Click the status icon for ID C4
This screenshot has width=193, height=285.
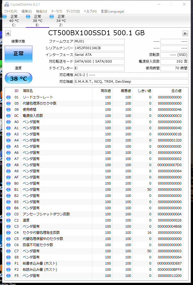coord(8,233)
